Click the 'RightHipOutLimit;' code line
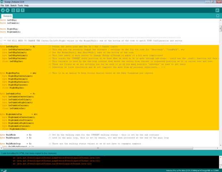The width and height of the screenshot is (222, 172). point(16,82)
